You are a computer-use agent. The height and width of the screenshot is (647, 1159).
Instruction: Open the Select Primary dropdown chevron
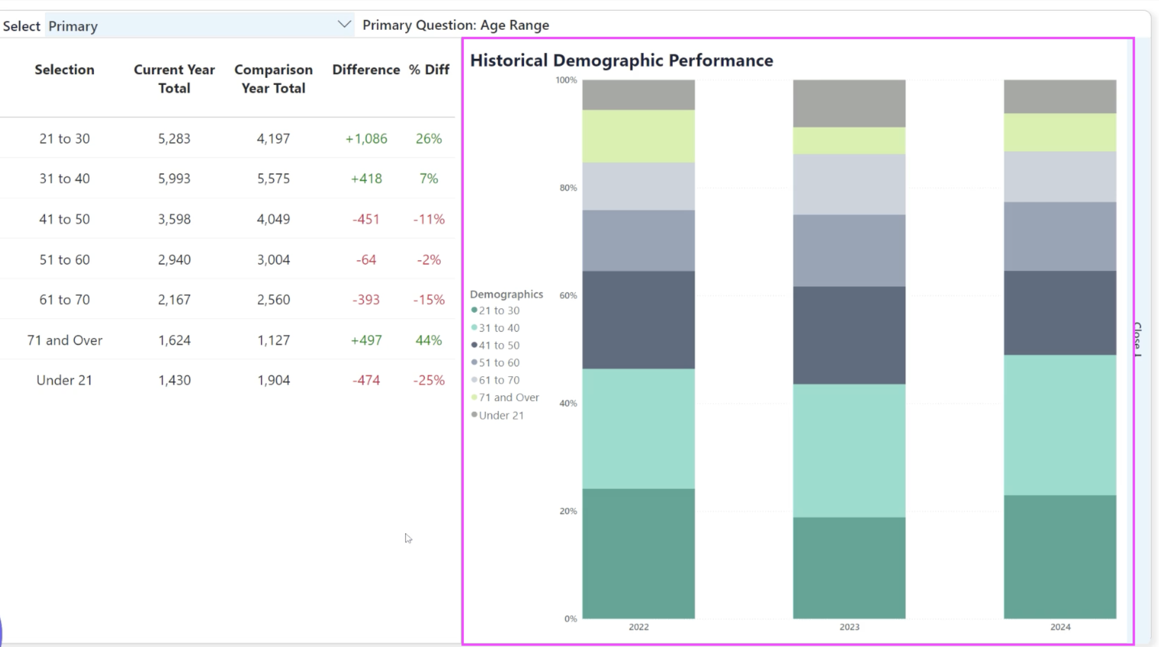click(x=344, y=25)
